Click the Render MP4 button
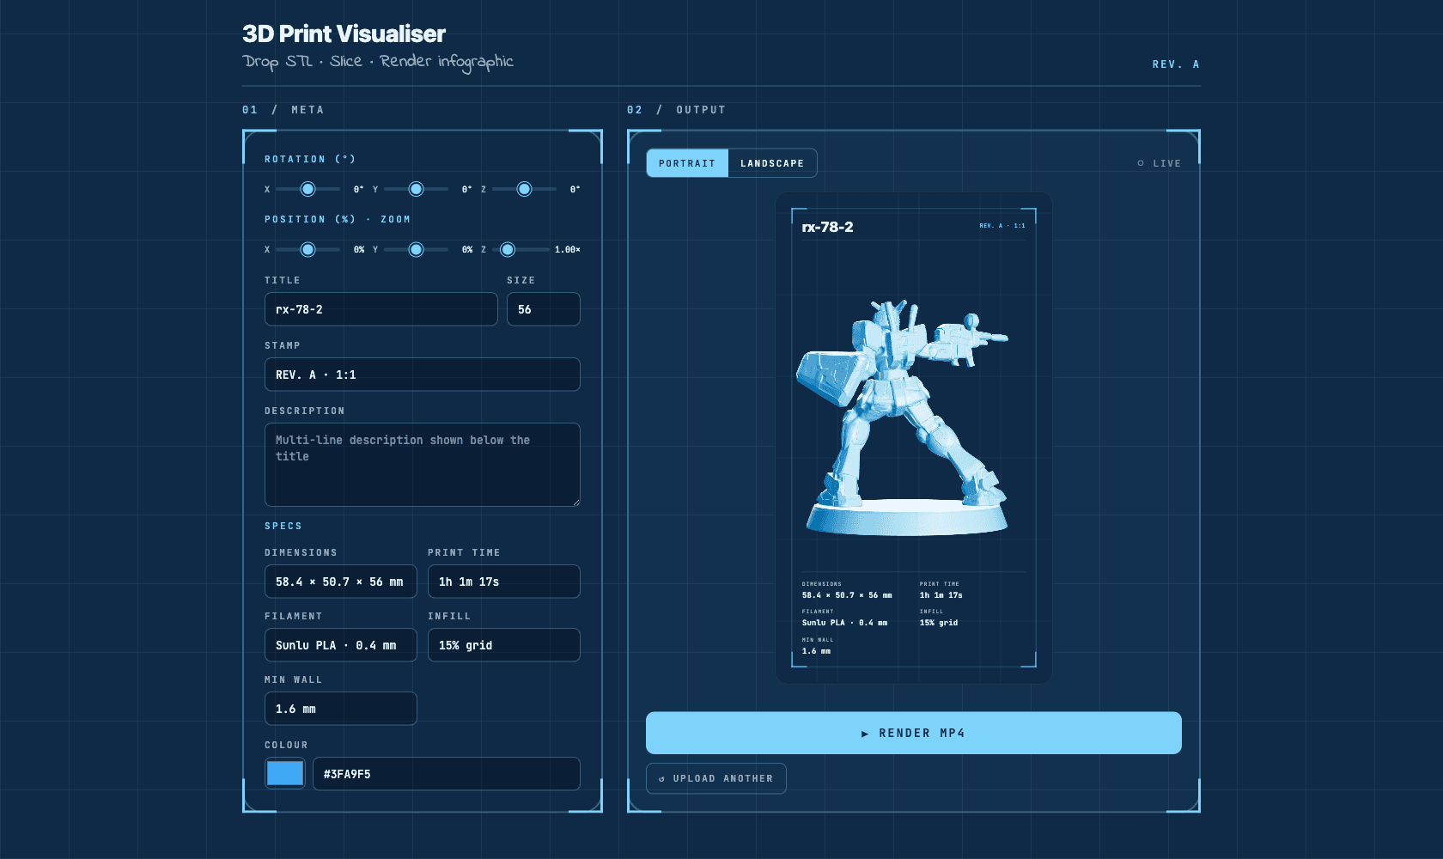 (914, 733)
